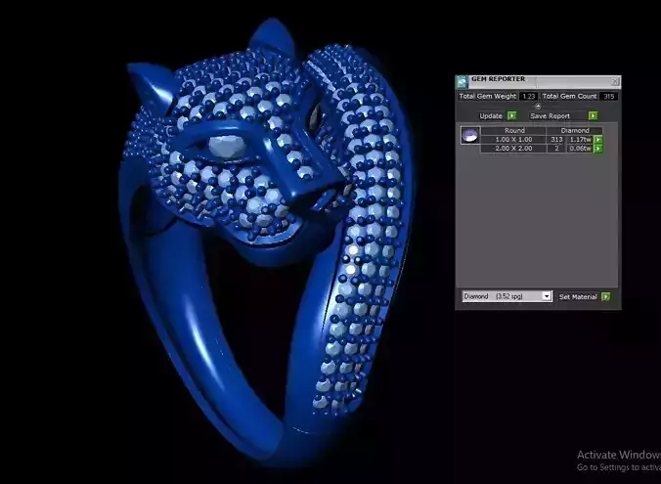661x484 pixels.
Task: Click the green arrow next to Save Report
Action: point(593,115)
